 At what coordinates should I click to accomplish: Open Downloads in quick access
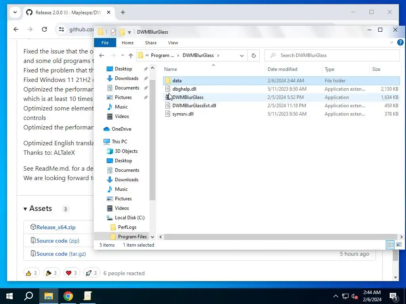point(126,78)
